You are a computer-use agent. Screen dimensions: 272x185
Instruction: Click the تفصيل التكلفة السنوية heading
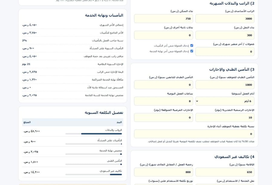click(x=104, y=113)
